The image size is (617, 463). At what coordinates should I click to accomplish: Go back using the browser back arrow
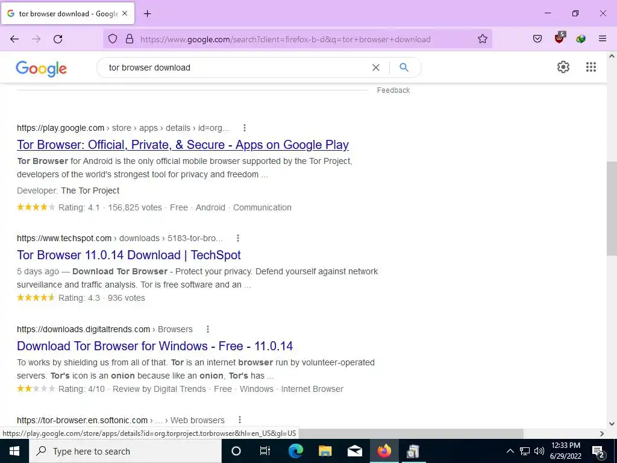(x=14, y=39)
